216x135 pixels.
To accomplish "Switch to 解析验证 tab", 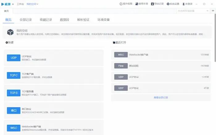I will click(83, 20).
